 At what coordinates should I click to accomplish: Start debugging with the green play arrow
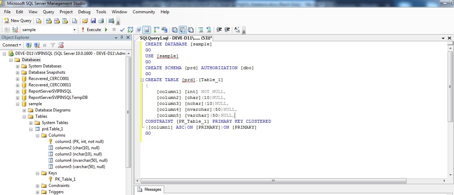106,30
